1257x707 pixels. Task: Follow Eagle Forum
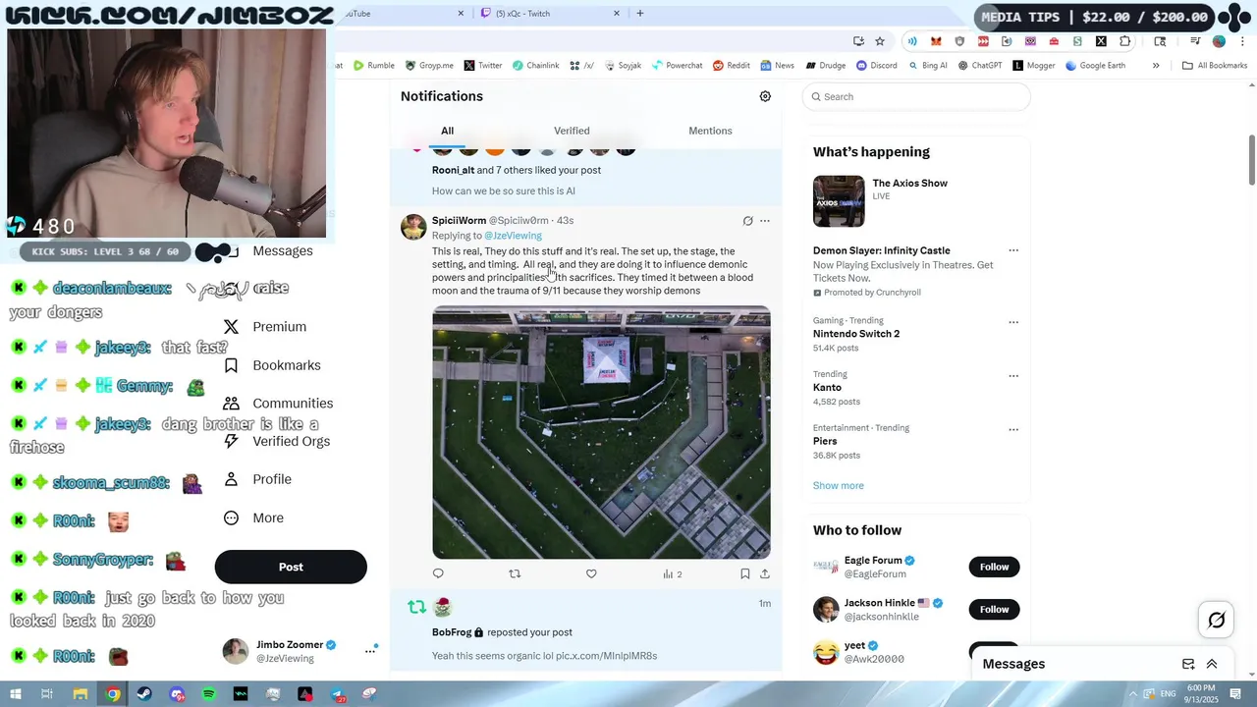click(994, 567)
